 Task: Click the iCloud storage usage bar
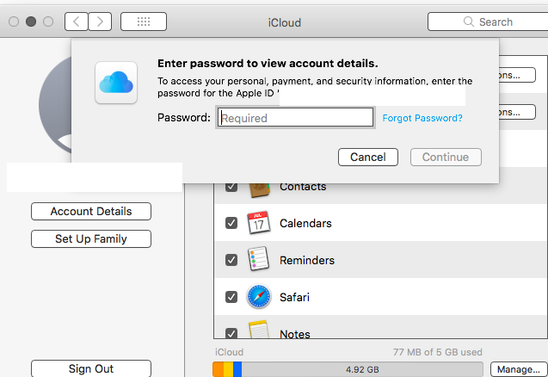click(x=348, y=369)
